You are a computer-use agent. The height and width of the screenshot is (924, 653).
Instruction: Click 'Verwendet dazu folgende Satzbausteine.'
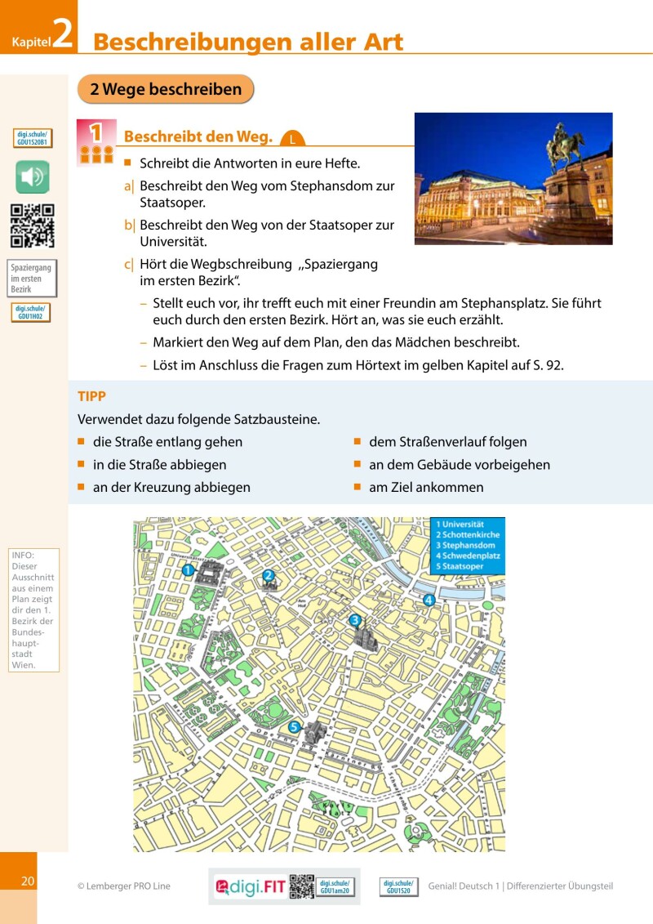[199, 420]
